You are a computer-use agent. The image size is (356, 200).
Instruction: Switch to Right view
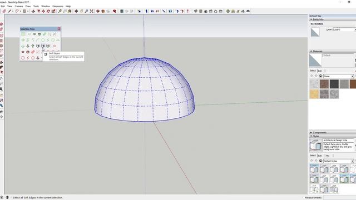pyautogui.click(x=211, y=11)
